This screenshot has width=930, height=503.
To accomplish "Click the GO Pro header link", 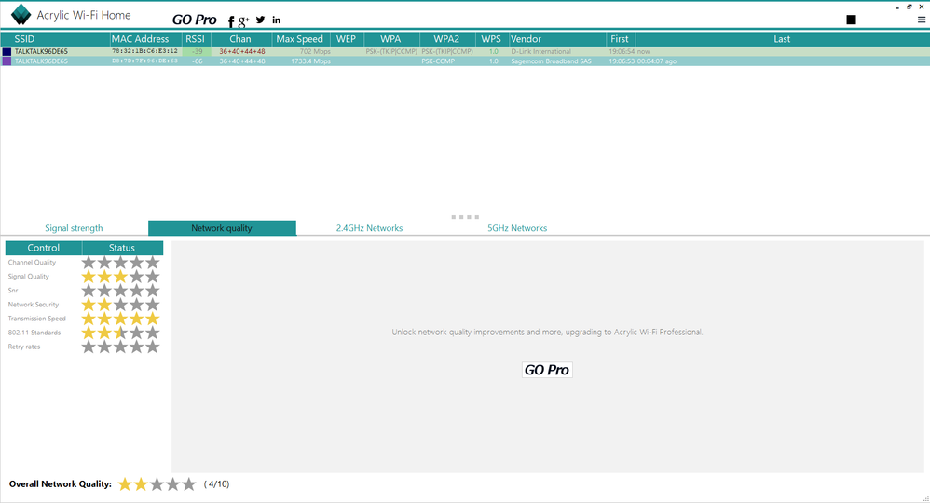I will coord(195,20).
